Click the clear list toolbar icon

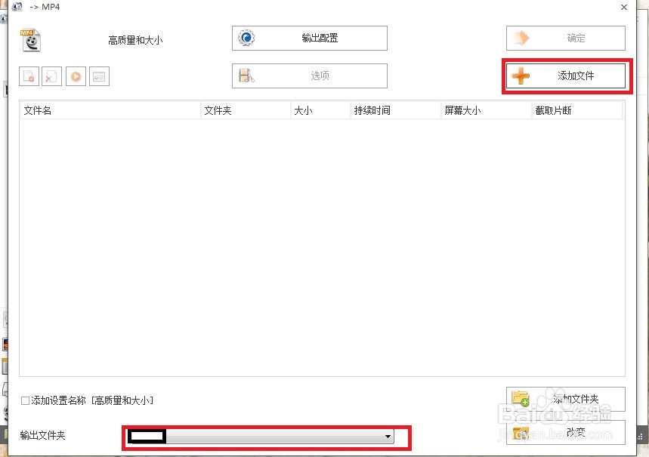pyautogui.click(x=51, y=76)
